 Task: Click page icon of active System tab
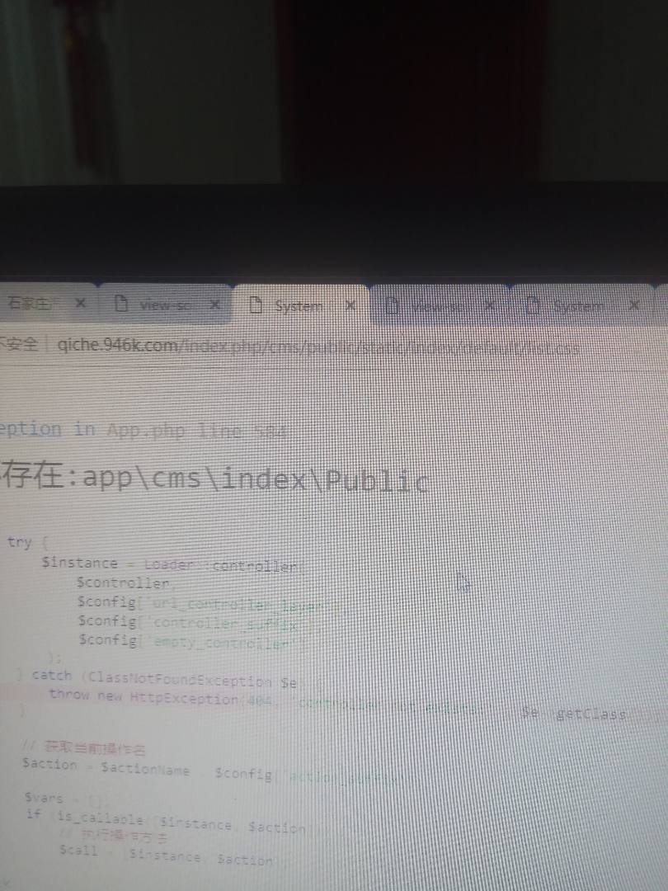click(256, 305)
